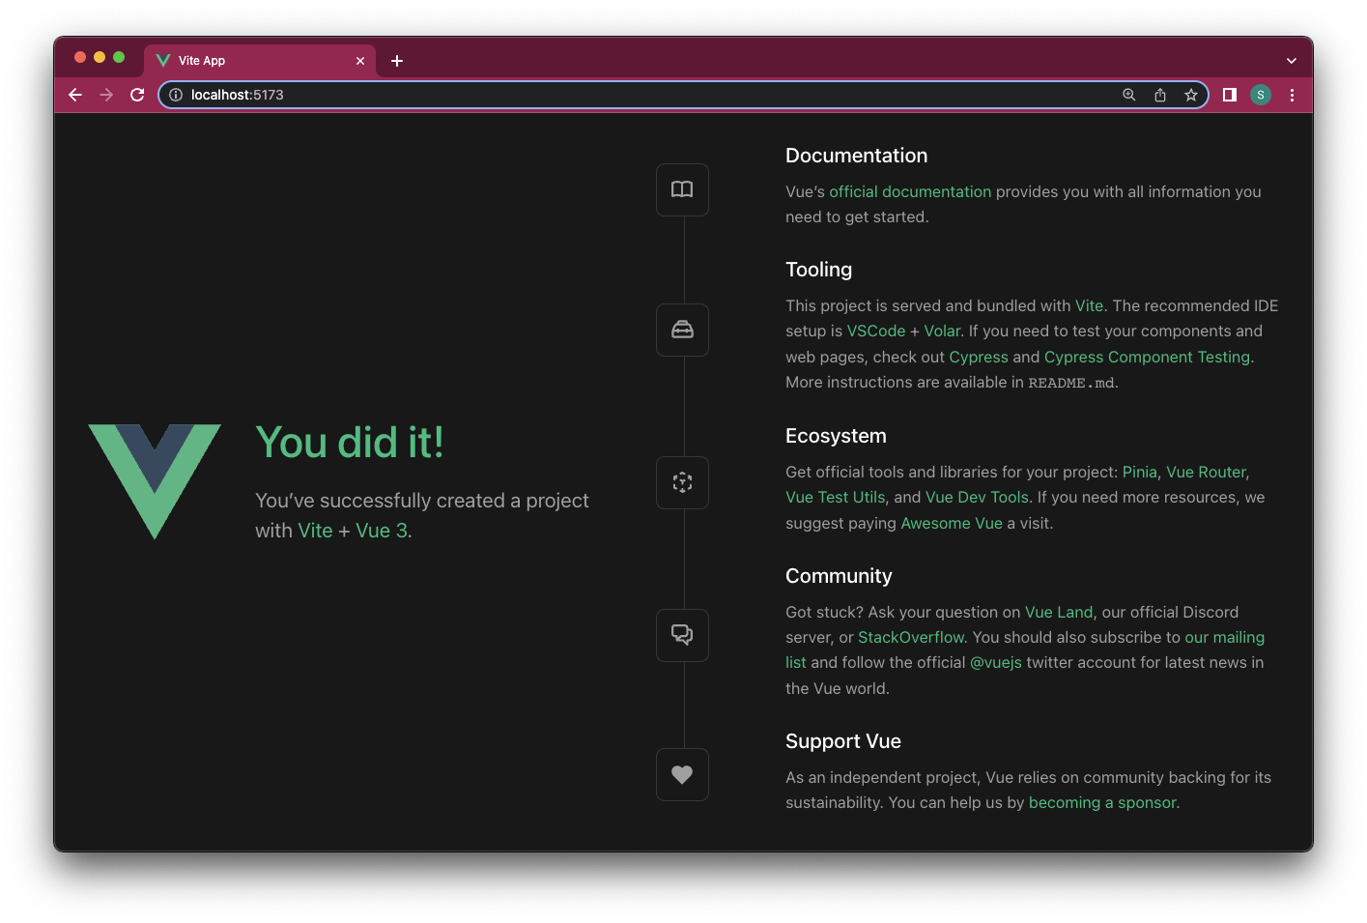Ask a question on Vue Land

click(x=1058, y=612)
